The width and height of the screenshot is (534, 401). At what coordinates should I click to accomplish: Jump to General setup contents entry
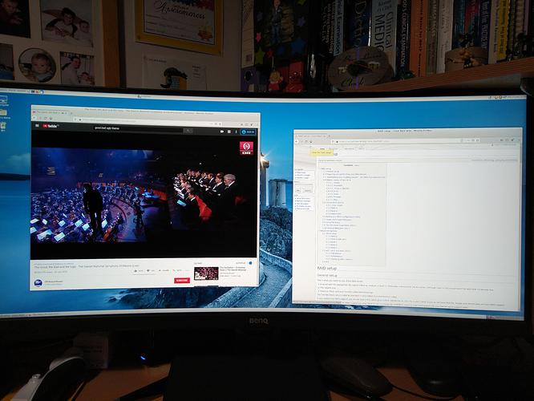tap(332, 172)
